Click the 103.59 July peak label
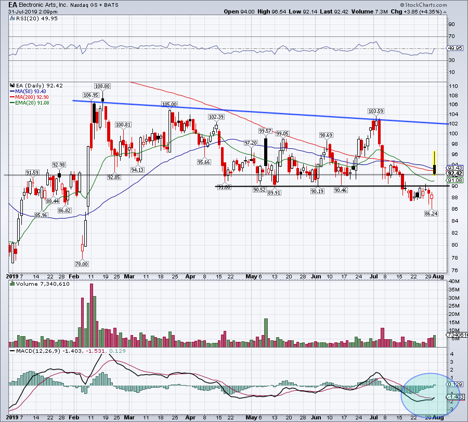The width and height of the screenshot is (468, 422). click(x=376, y=111)
